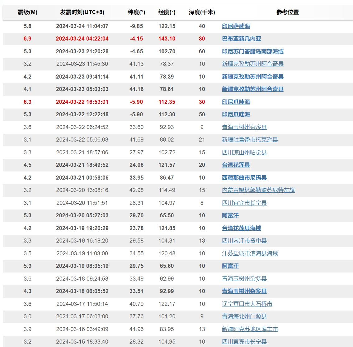Click the 四川凉山州昭觉县 location link
The width and height of the screenshot is (353, 347).
[x=244, y=152]
